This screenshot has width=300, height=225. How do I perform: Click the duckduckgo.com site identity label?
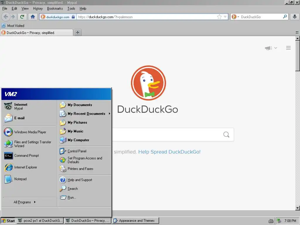point(58,17)
